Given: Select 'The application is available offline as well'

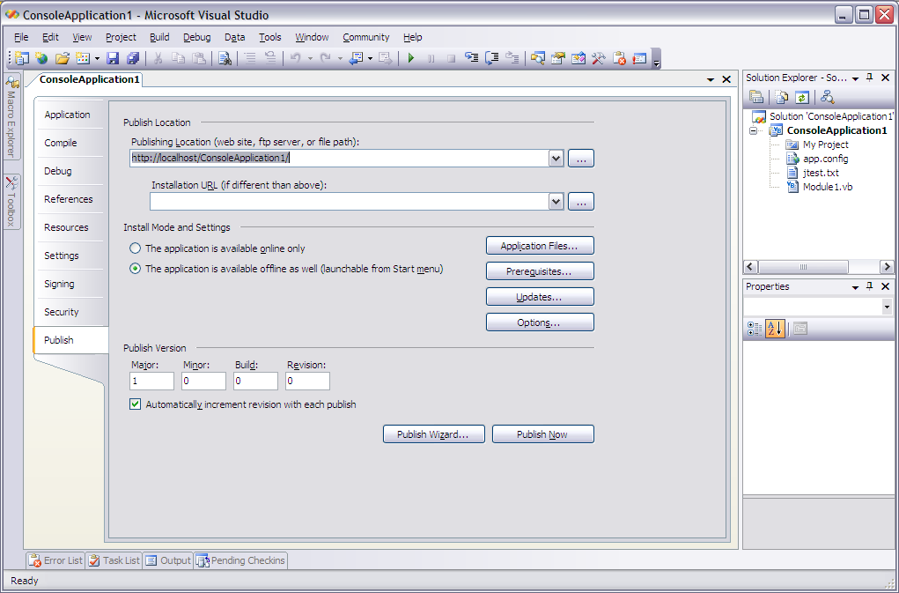Looking at the screenshot, I should (136, 269).
